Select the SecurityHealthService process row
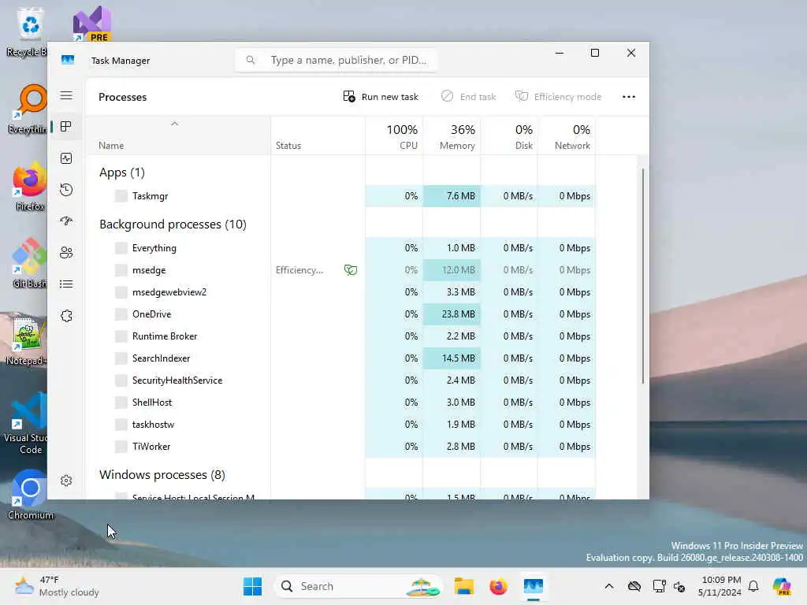This screenshot has width=807, height=605. (340, 380)
